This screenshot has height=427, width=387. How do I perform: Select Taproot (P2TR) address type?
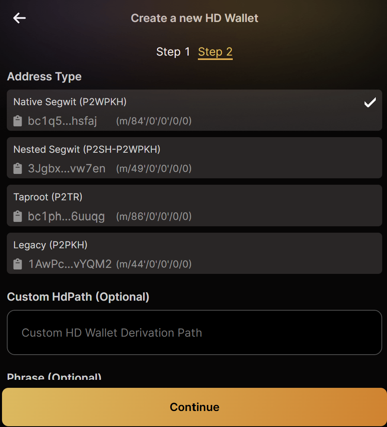(x=194, y=206)
